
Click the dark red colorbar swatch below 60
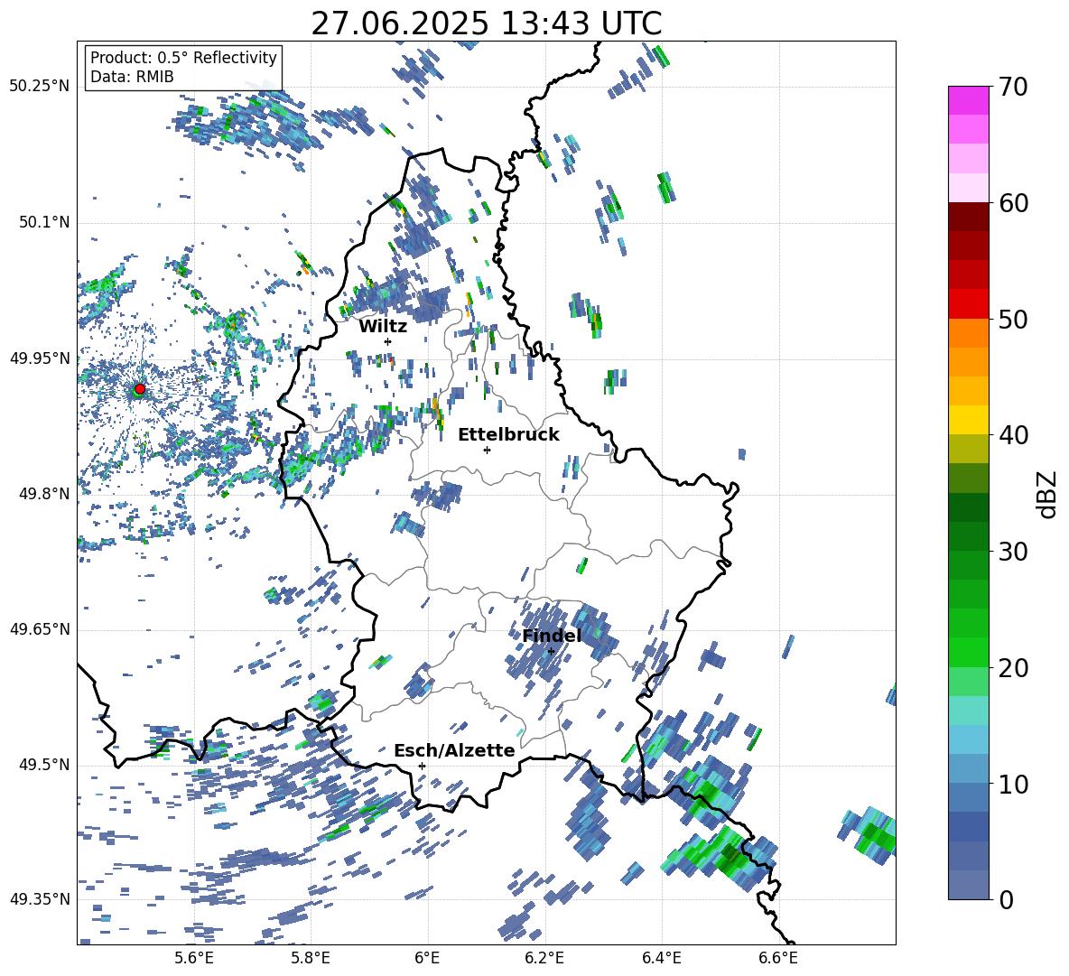click(968, 217)
